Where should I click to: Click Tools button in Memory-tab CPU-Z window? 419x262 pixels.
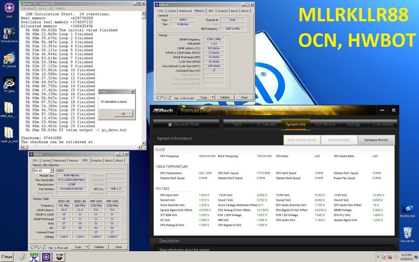pos(204,97)
